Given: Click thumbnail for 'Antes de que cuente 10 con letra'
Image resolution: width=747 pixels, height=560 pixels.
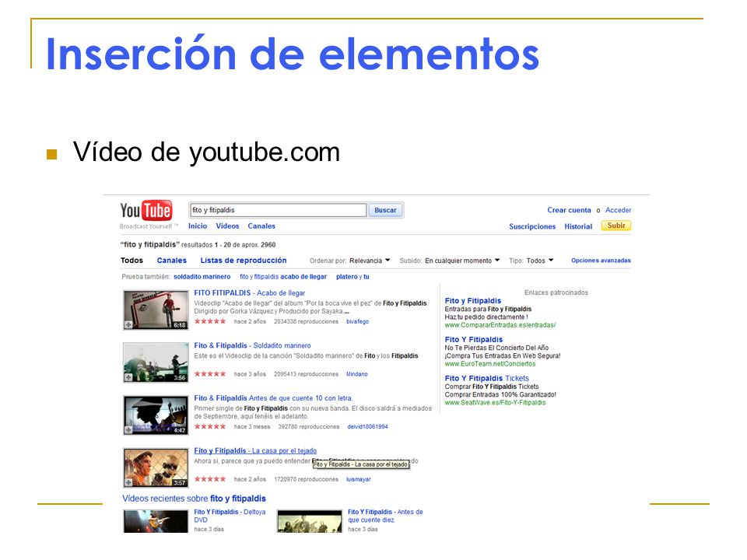Looking at the screenshot, I should tap(156, 415).
